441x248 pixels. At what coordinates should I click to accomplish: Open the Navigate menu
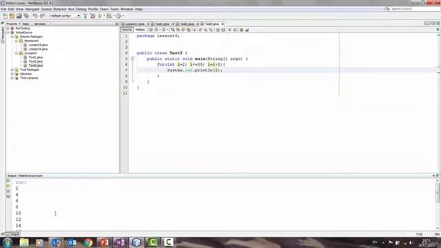(x=32, y=9)
